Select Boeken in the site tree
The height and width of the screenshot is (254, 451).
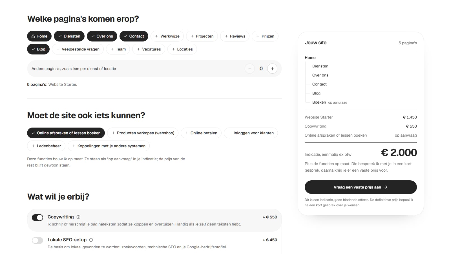[319, 102]
